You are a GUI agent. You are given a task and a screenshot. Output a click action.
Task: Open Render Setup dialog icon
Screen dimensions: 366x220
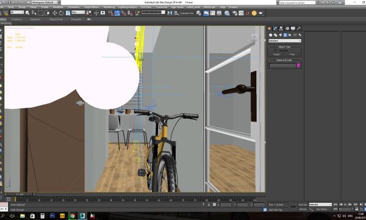(x=235, y=13)
